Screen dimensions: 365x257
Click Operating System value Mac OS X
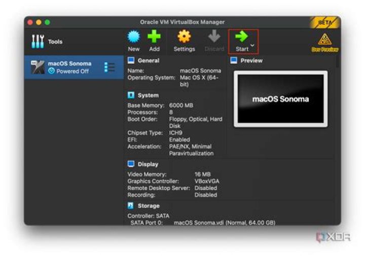199,81
